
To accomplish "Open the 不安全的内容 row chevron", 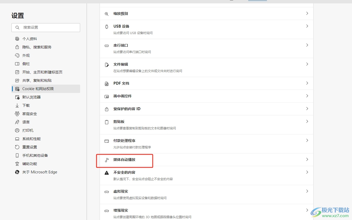I will [307, 172].
